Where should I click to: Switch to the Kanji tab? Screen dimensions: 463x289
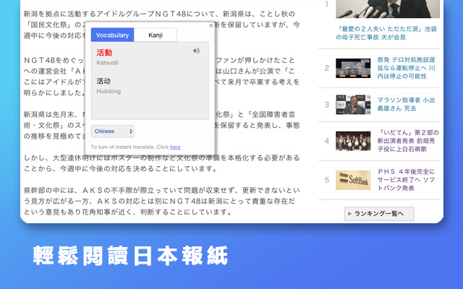[x=156, y=35]
